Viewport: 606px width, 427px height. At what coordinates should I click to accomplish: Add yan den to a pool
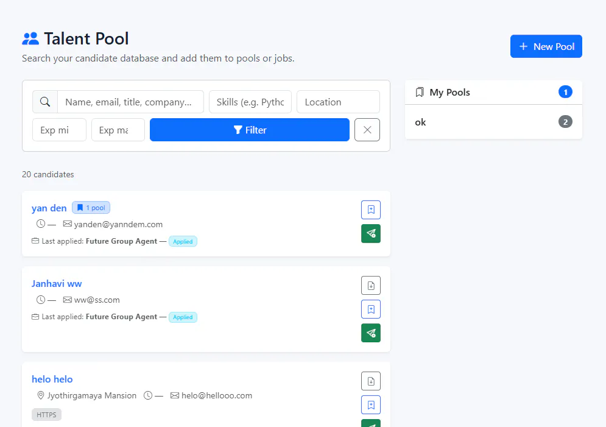pos(371,210)
